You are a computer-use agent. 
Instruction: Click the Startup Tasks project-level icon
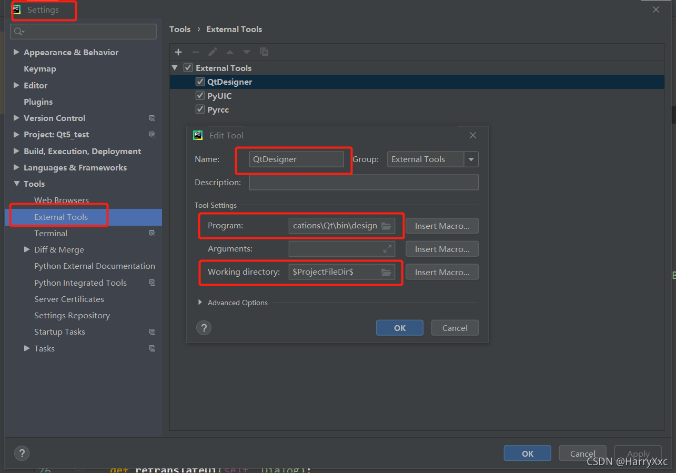click(x=152, y=332)
